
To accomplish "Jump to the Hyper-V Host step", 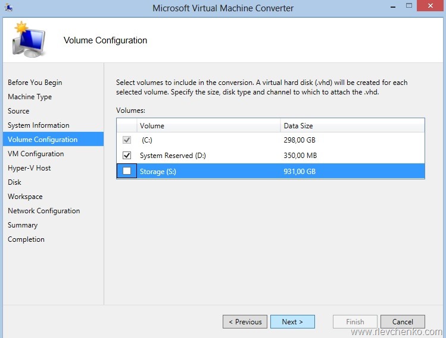I will (29, 168).
